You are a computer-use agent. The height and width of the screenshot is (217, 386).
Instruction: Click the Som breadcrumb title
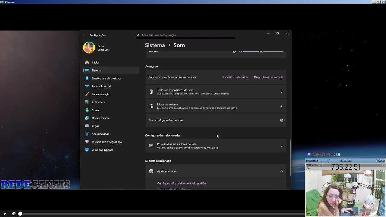click(x=179, y=45)
